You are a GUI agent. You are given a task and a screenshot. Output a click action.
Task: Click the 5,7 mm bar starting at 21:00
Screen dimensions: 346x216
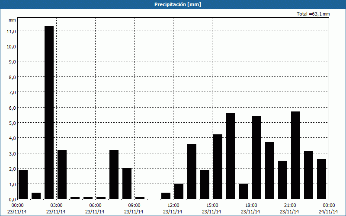[x=296, y=156]
